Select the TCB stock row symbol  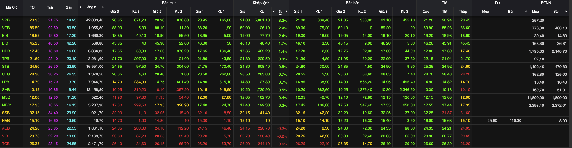6,144
